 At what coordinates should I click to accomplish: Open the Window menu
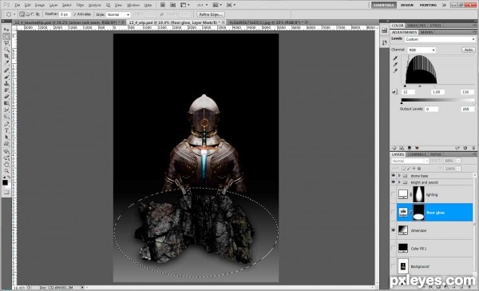pyautogui.click(x=133, y=5)
